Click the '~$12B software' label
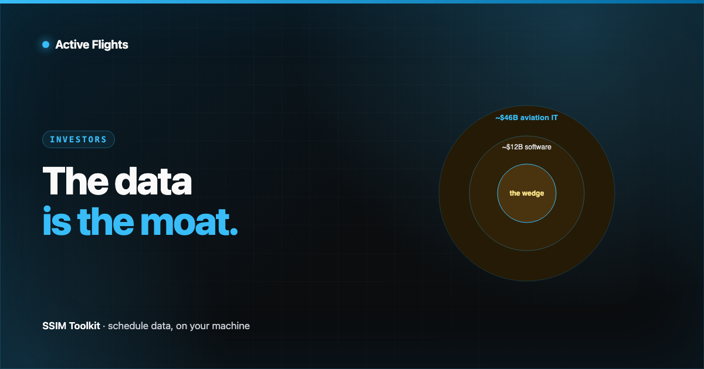 pyautogui.click(x=526, y=147)
